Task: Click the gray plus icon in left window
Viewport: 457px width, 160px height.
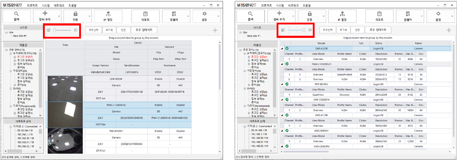Action: tap(215, 30)
